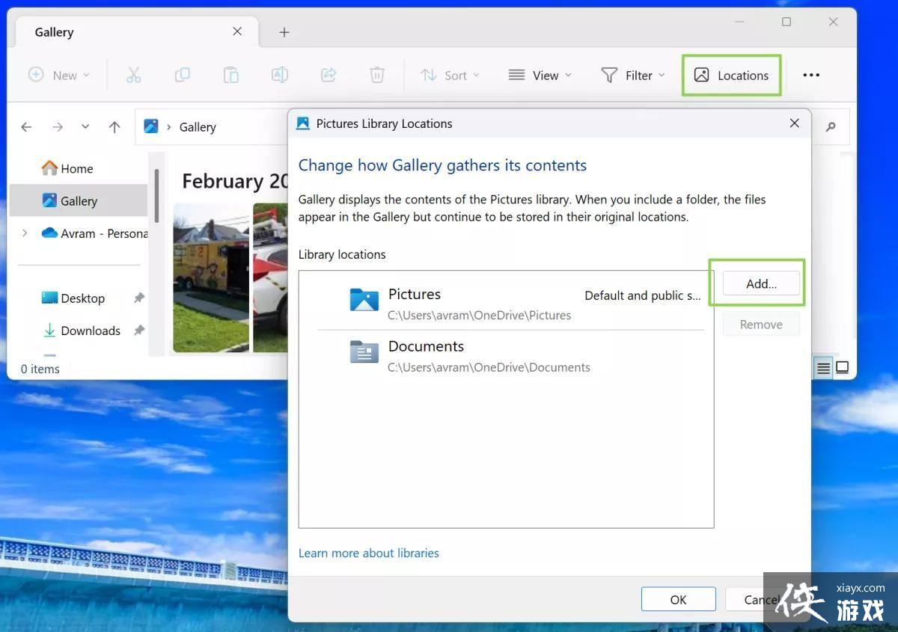Click the Cut scissors icon in toolbar
Image resolution: width=898 pixels, height=632 pixels.
coord(133,75)
